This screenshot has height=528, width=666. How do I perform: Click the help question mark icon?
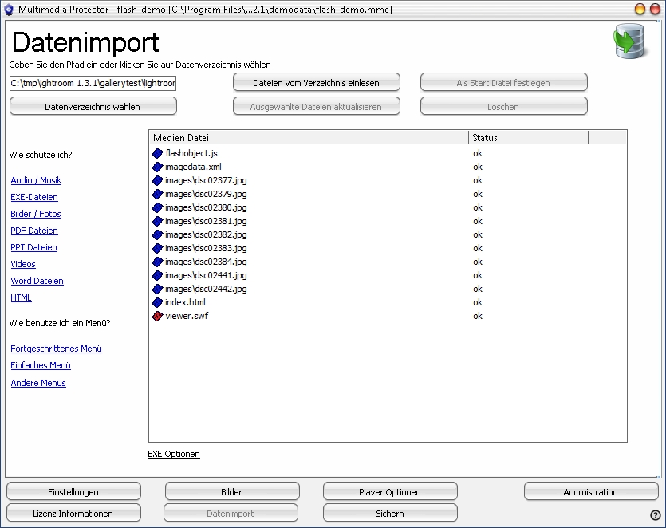pos(655,514)
